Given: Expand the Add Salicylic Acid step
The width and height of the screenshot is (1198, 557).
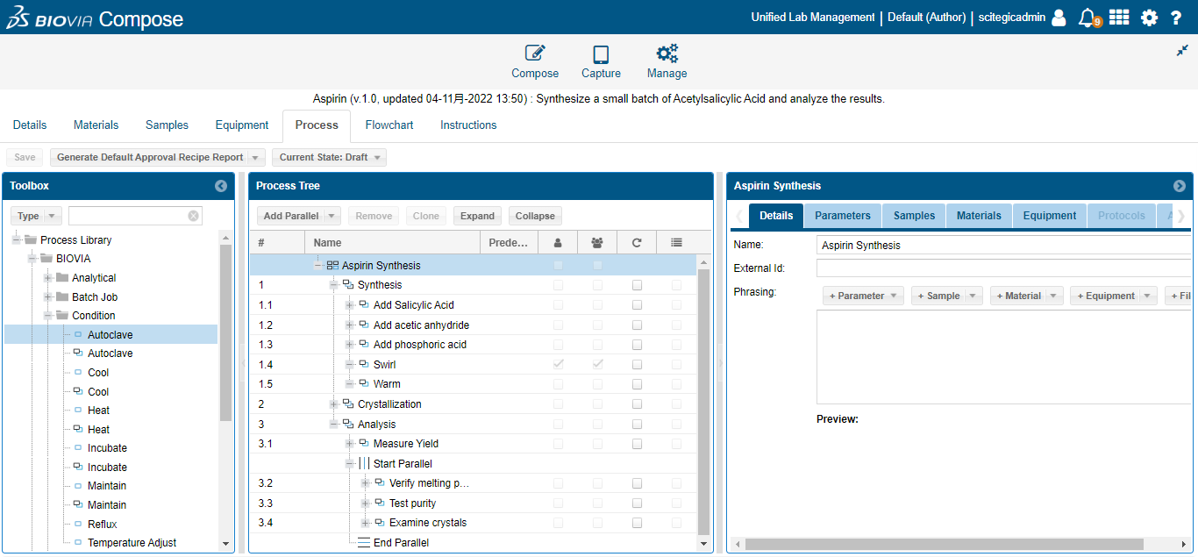Looking at the screenshot, I should pos(349,305).
